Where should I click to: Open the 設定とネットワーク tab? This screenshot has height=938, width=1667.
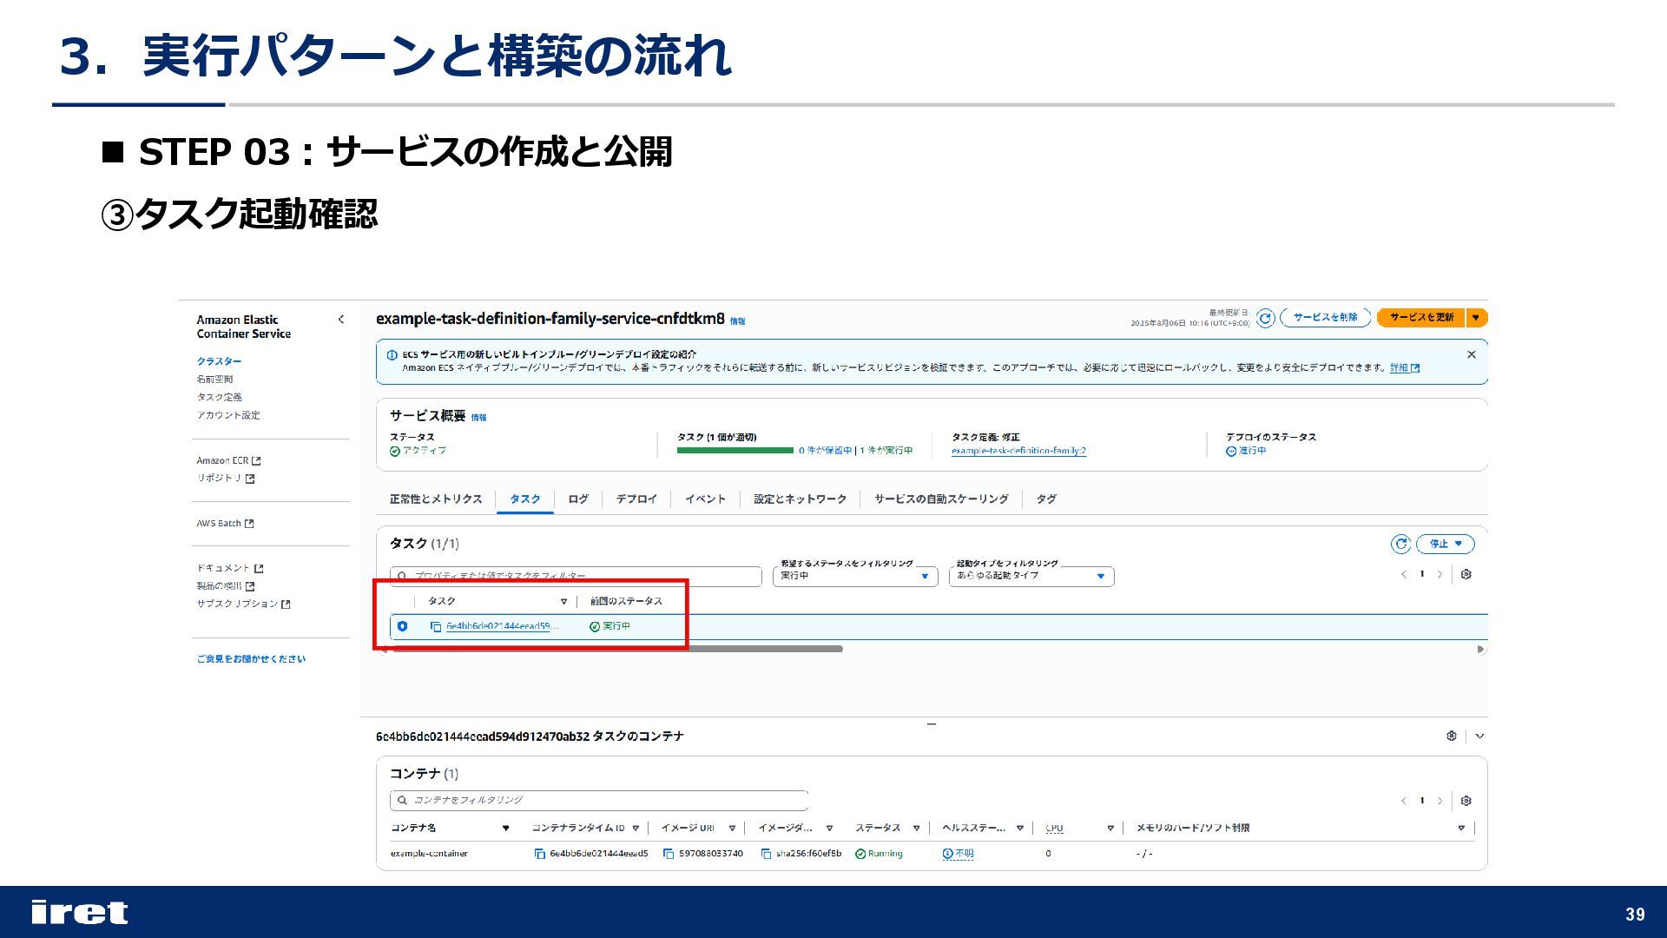coord(800,499)
